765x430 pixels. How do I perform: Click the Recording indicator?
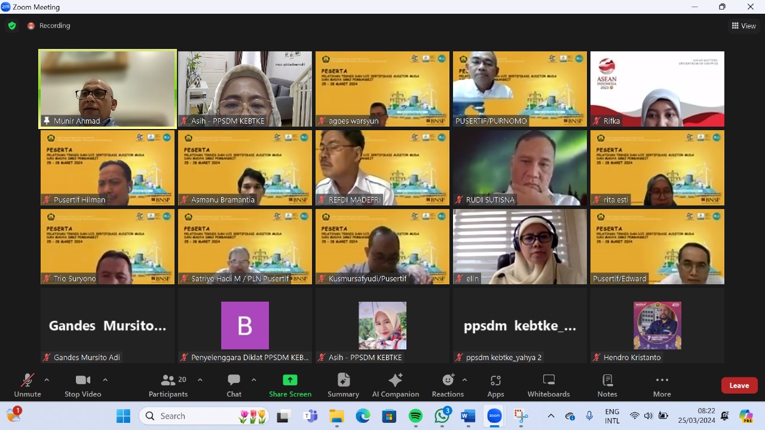point(49,26)
